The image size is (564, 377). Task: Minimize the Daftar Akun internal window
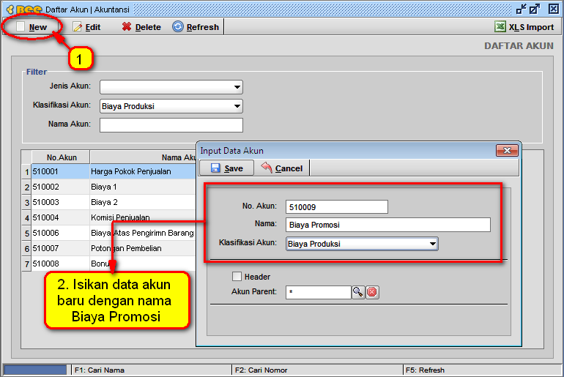coord(521,9)
